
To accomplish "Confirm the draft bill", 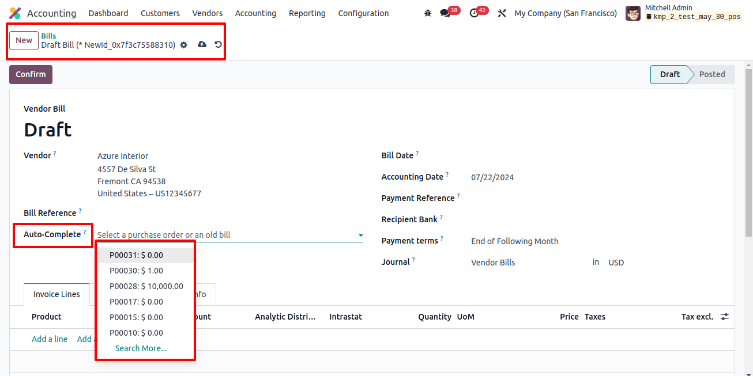I will click(x=31, y=74).
